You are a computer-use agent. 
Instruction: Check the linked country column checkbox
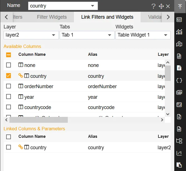(x=9, y=147)
